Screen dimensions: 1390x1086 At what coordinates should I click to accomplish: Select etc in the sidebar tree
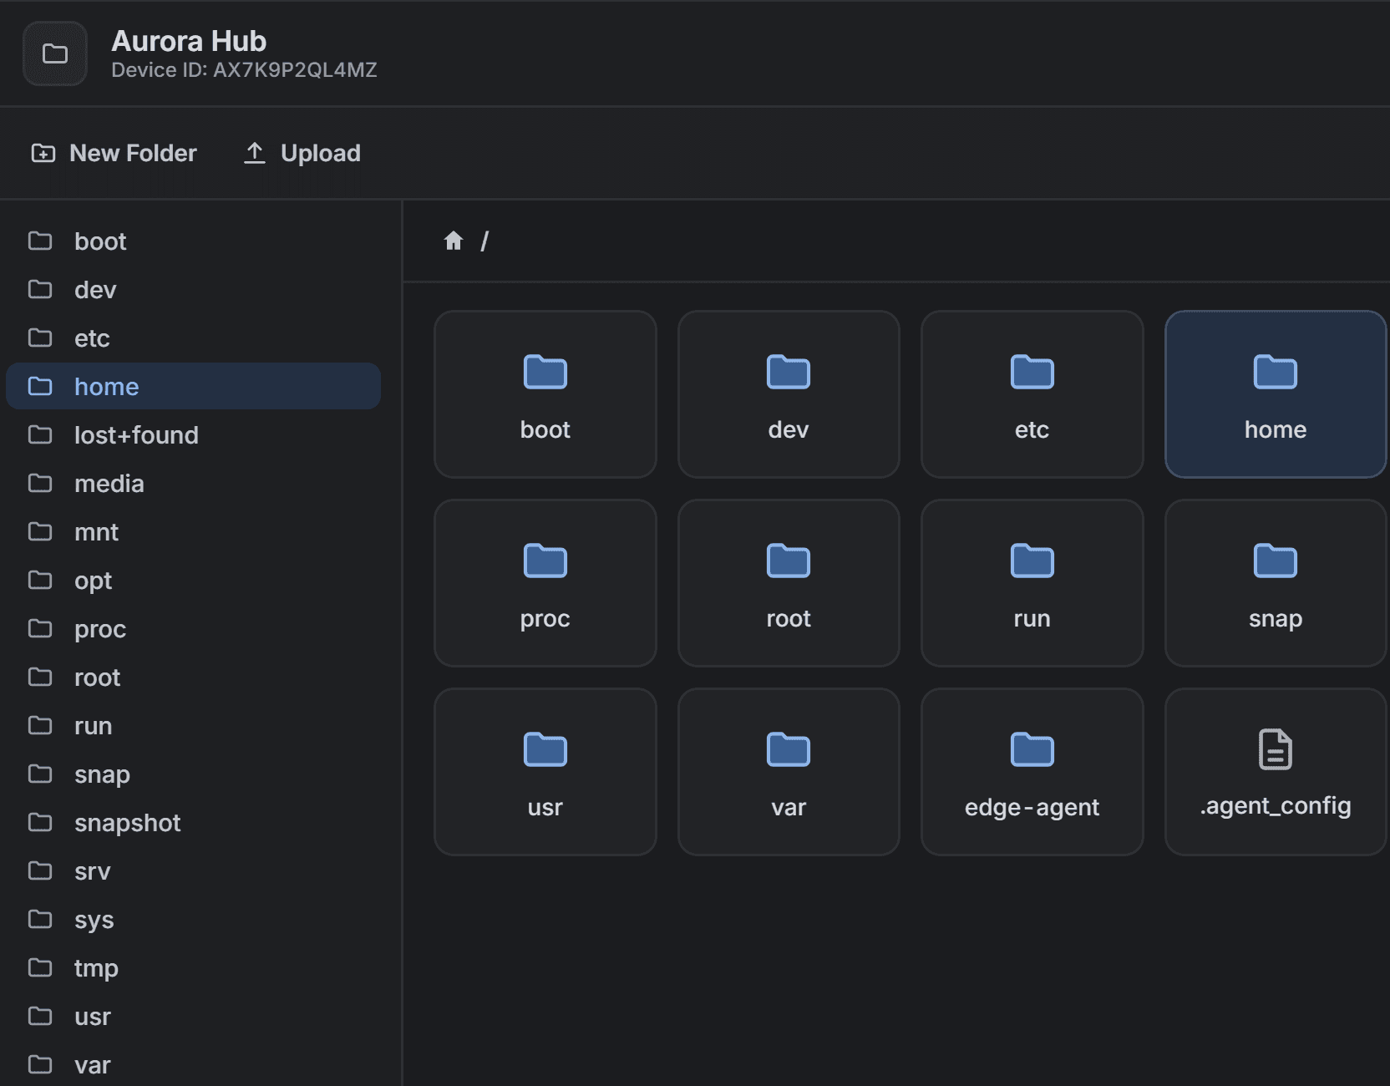(x=194, y=338)
